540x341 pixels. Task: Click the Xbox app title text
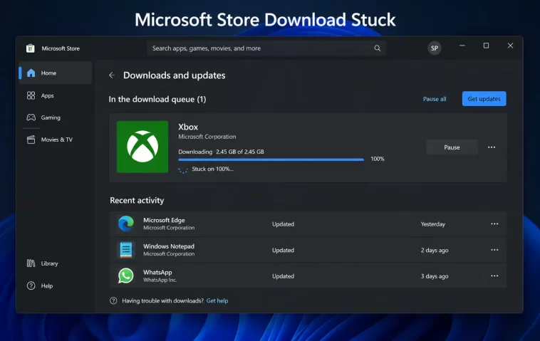point(188,127)
